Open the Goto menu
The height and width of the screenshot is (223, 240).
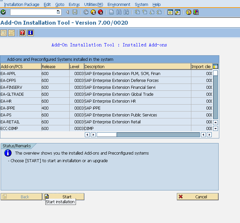pos(60,5)
